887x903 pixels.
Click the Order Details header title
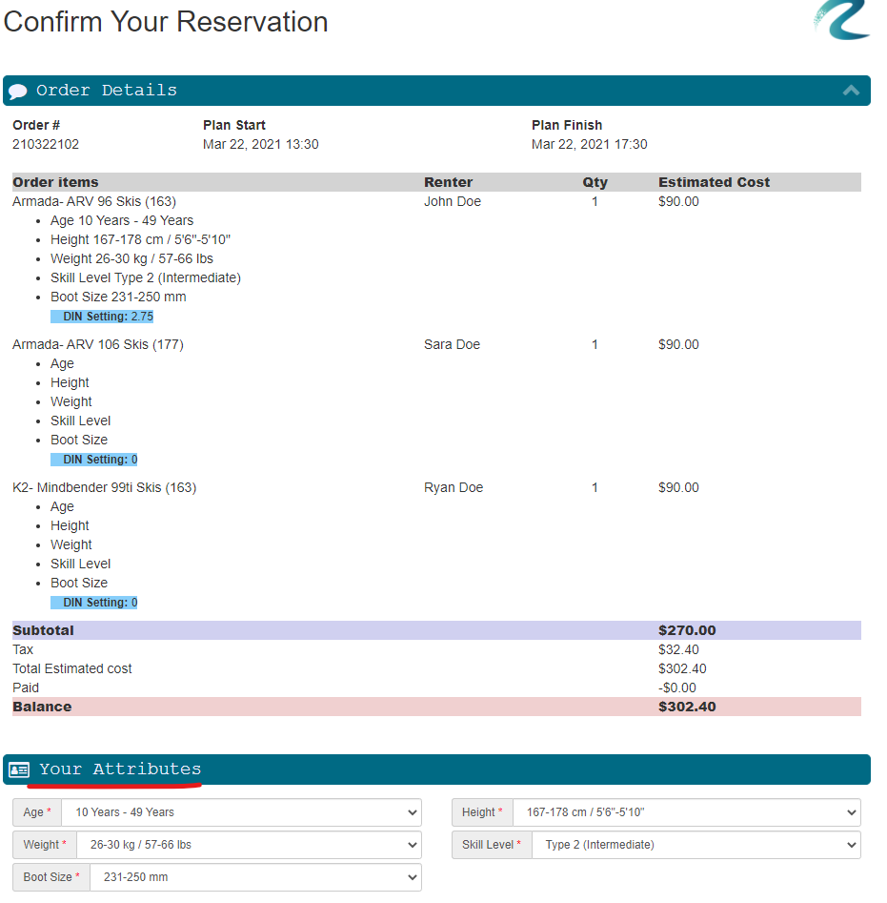tap(107, 91)
